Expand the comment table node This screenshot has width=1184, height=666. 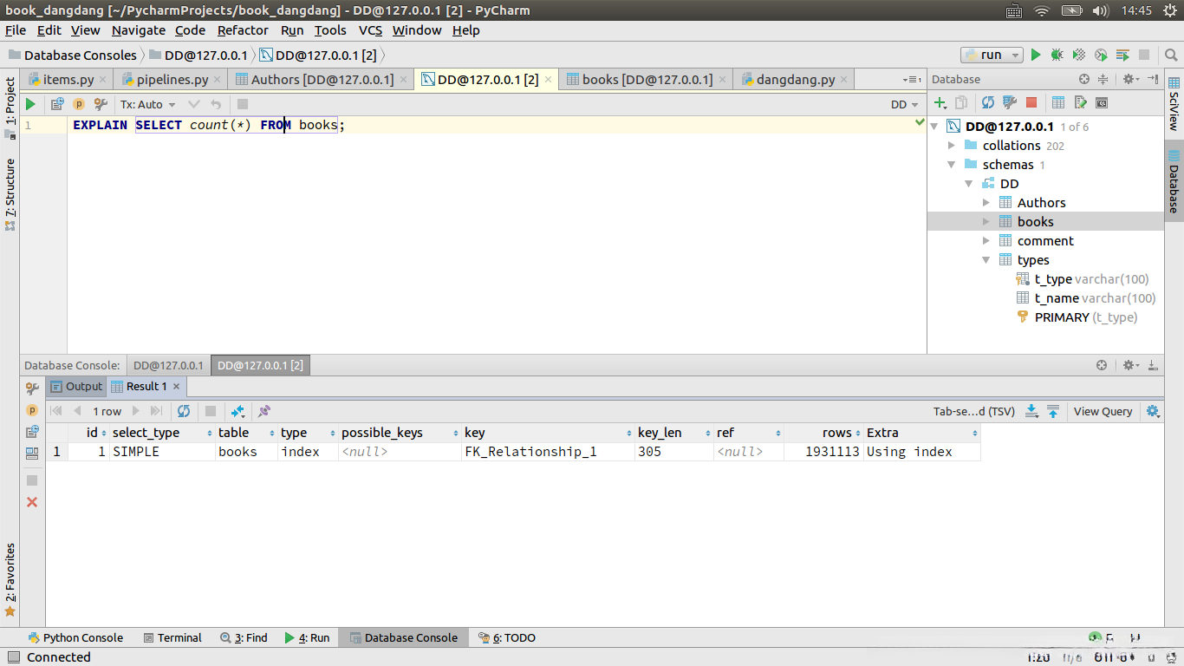986,241
